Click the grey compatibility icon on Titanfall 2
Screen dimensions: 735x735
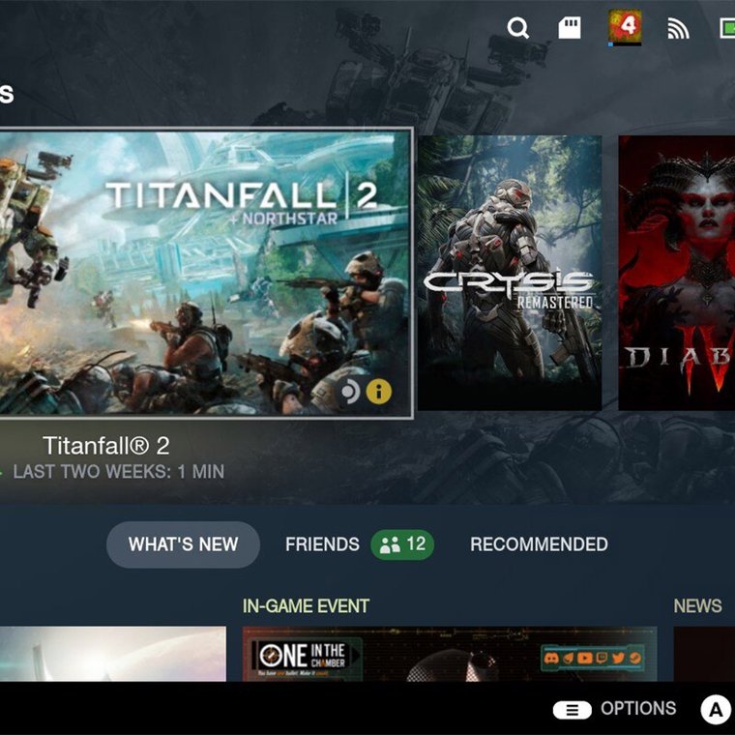click(350, 391)
